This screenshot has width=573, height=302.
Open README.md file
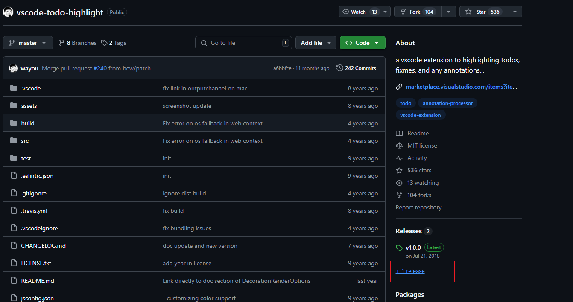click(x=38, y=281)
